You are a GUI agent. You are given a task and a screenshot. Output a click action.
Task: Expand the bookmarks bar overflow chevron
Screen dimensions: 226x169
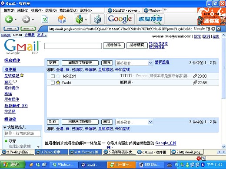[x=165, y=10]
